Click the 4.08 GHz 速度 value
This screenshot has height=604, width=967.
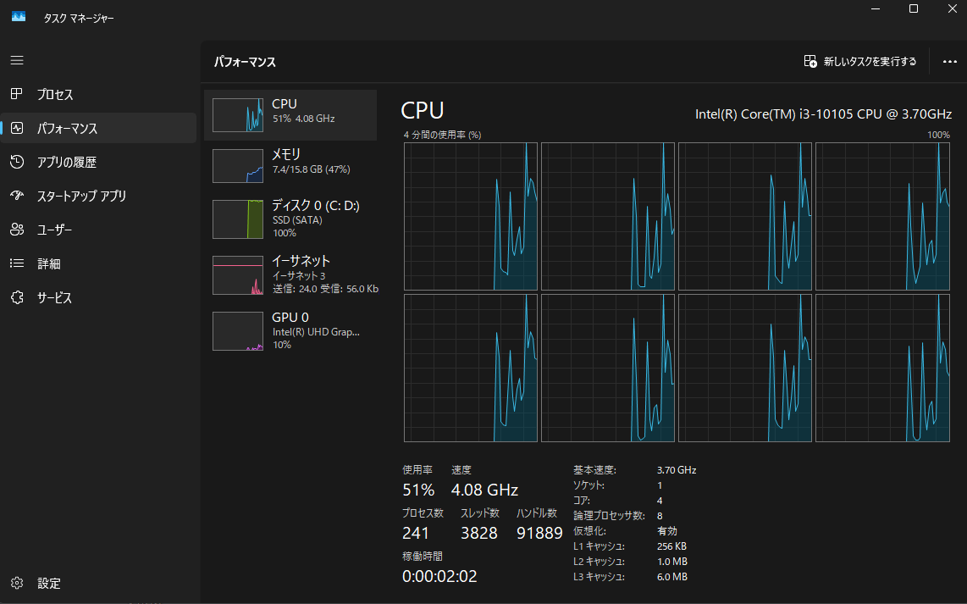(x=484, y=490)
